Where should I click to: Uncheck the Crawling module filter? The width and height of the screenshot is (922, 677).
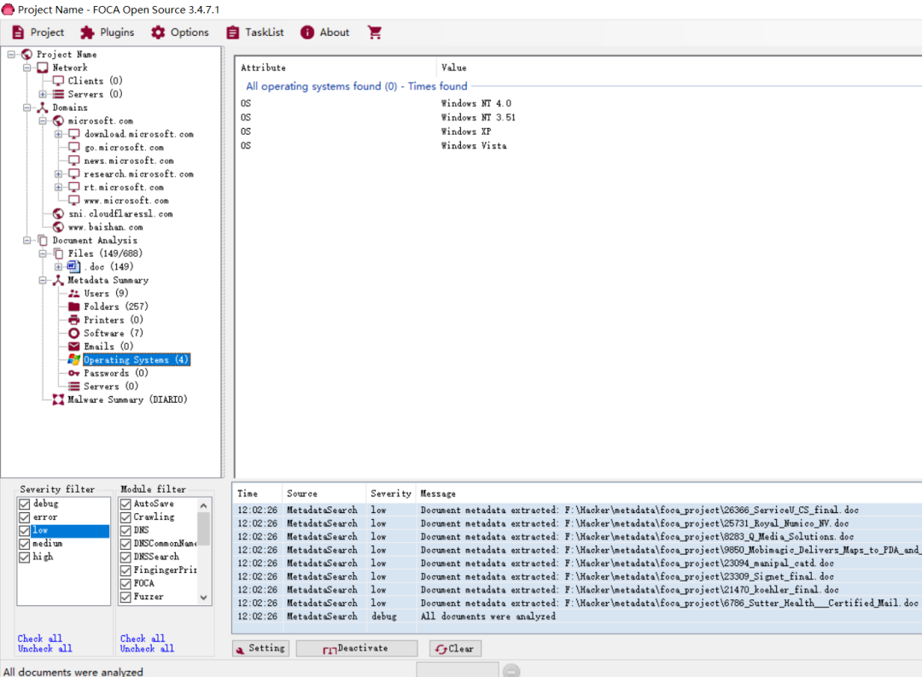tap(125, 517)
